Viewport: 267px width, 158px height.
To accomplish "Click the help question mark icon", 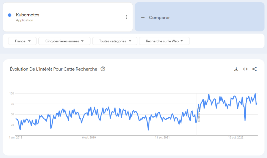I will pyautogui.click(x=103, y=69).
